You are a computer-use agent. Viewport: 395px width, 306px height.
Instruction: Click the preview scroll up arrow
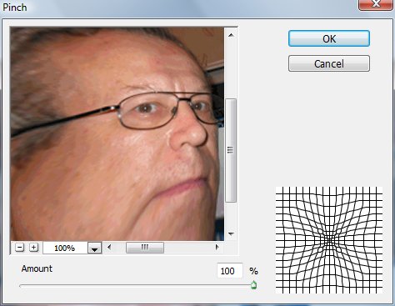point(231,35)
